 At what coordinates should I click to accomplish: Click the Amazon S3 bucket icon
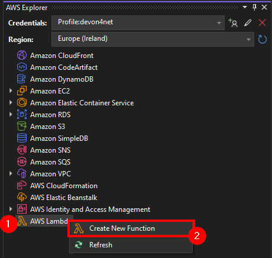(x=22, y=126)
